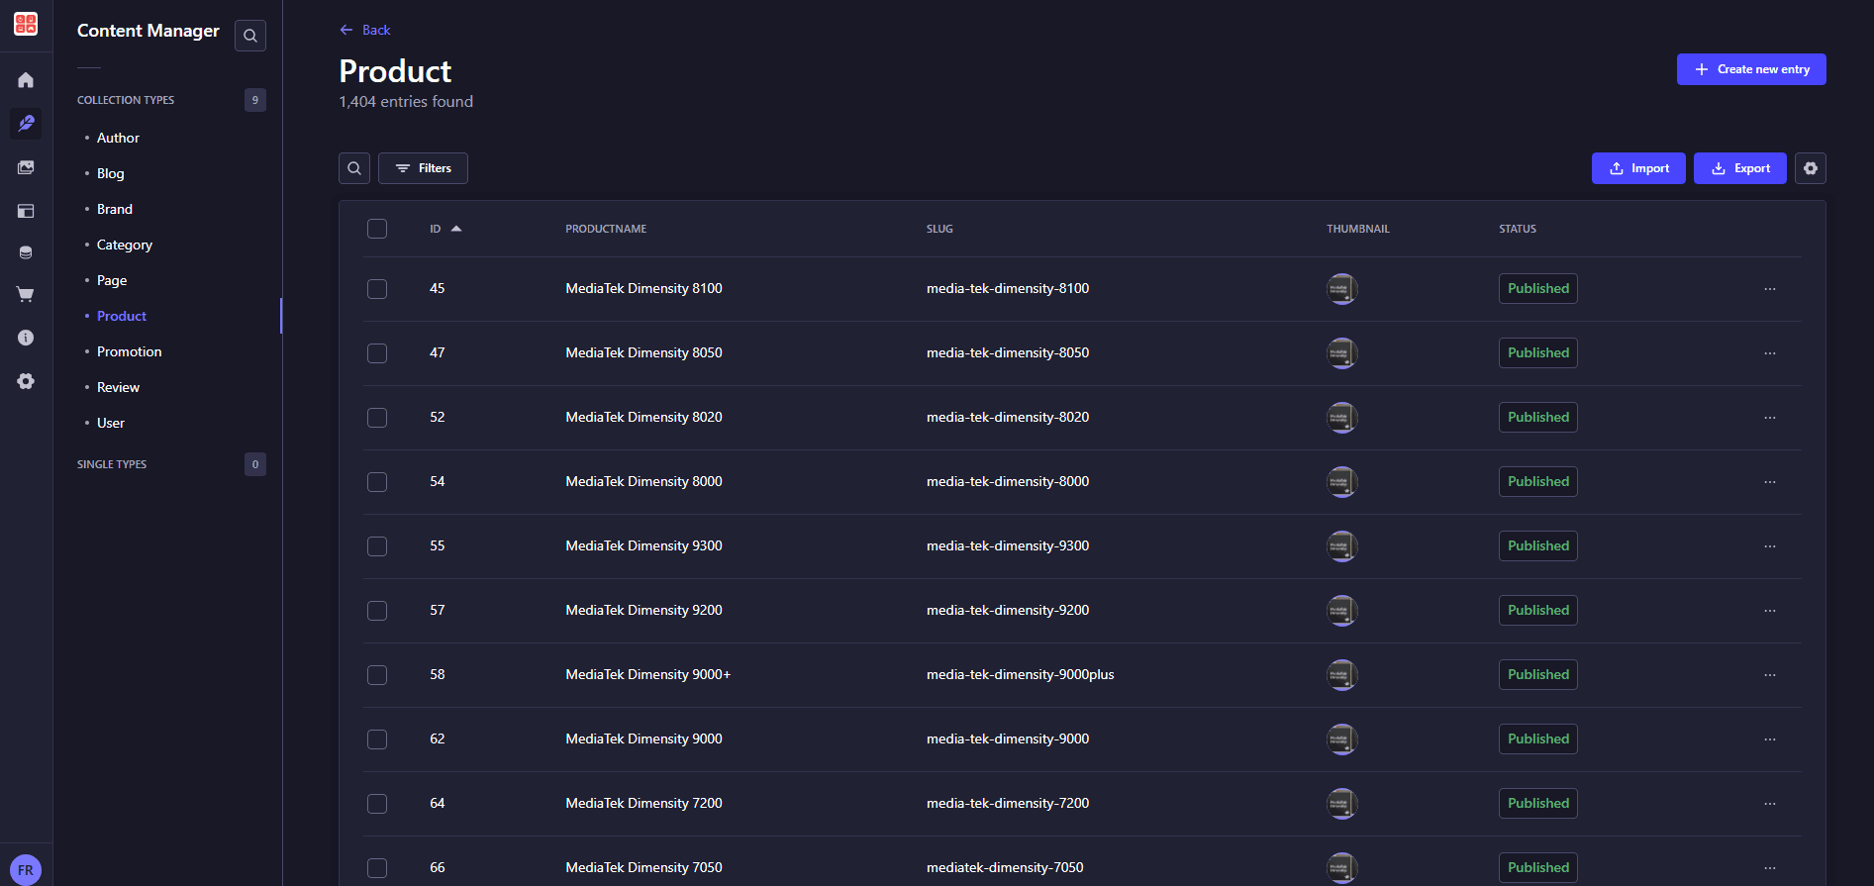Check the select-all checkbox in table header
The width and height of the screenshot is (1874, 886).
click(377, 229)
